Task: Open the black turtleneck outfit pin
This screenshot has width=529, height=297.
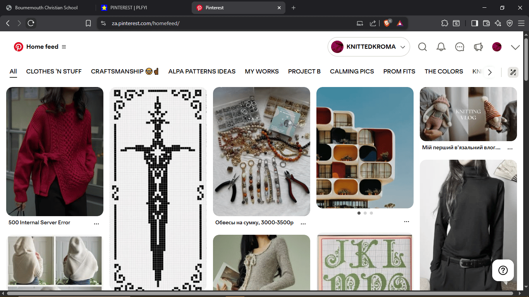Action: [468, 225]
